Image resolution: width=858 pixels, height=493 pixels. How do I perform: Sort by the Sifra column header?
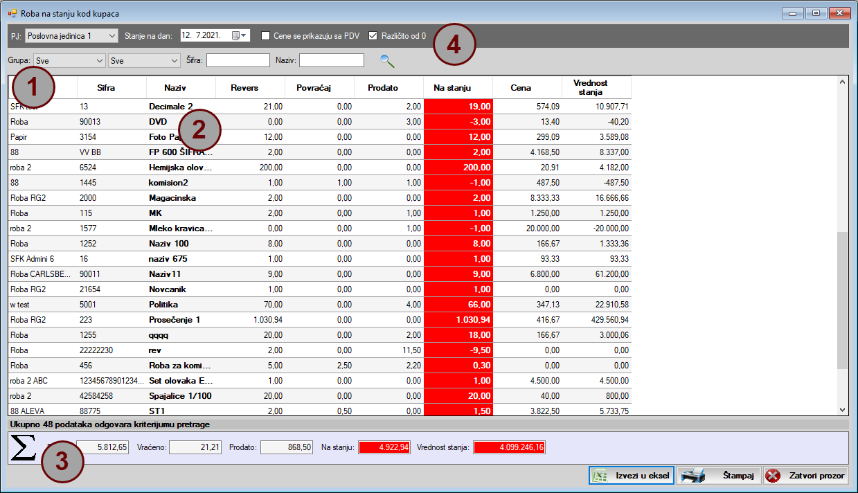[x=111, y=88]
